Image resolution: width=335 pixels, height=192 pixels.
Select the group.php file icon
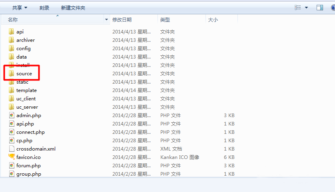[12, 174]
